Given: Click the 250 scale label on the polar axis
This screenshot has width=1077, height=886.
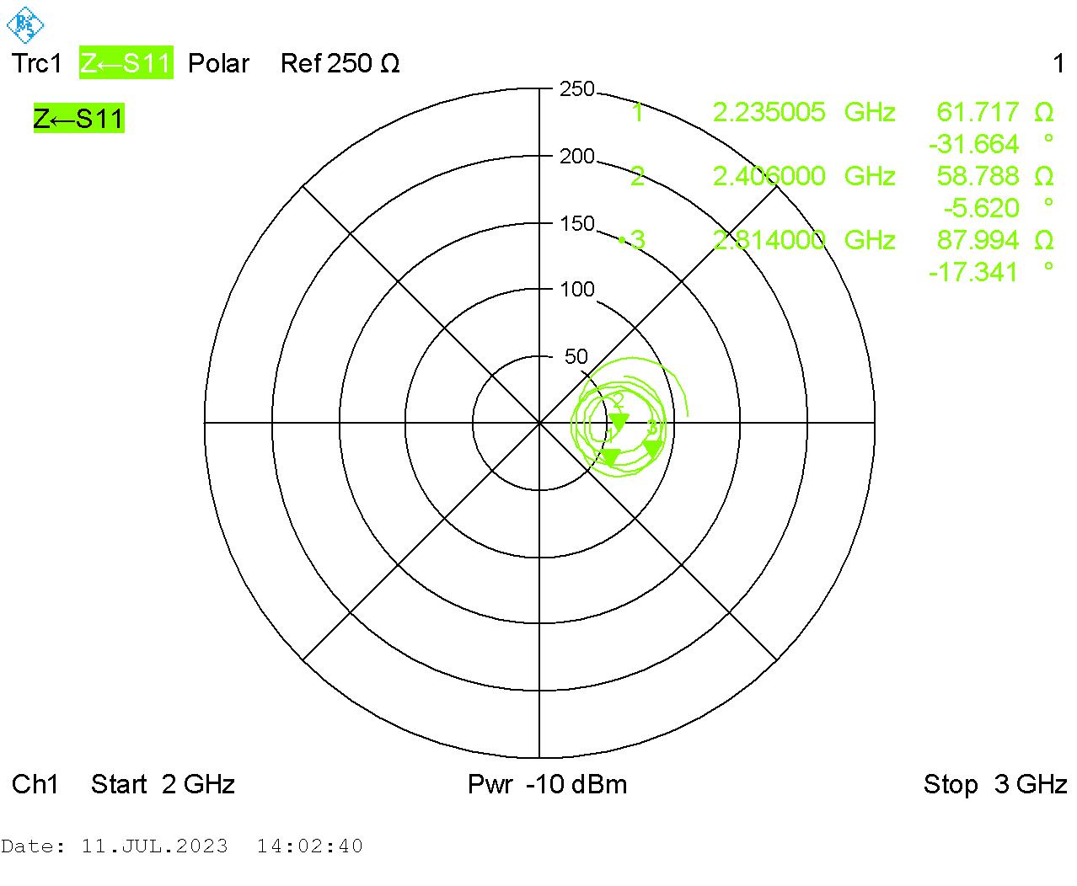Looking at the screenshot, I should point(577,89).
